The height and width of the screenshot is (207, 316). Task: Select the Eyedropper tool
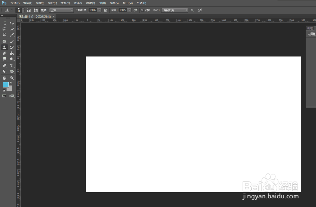(12, 35)
